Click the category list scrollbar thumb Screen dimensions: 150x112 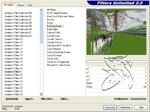[41, 28]
